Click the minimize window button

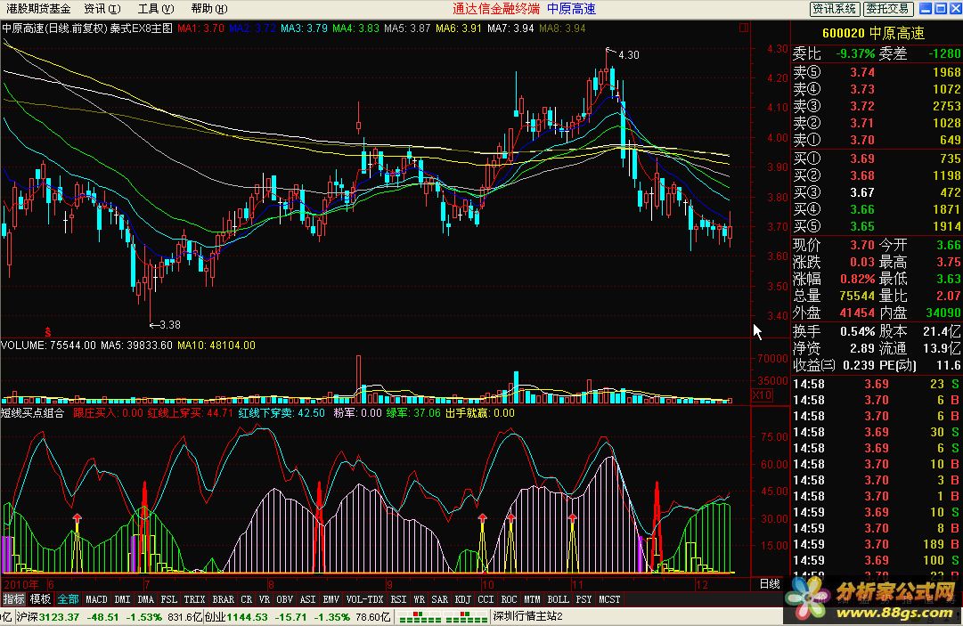click(925, 9)
